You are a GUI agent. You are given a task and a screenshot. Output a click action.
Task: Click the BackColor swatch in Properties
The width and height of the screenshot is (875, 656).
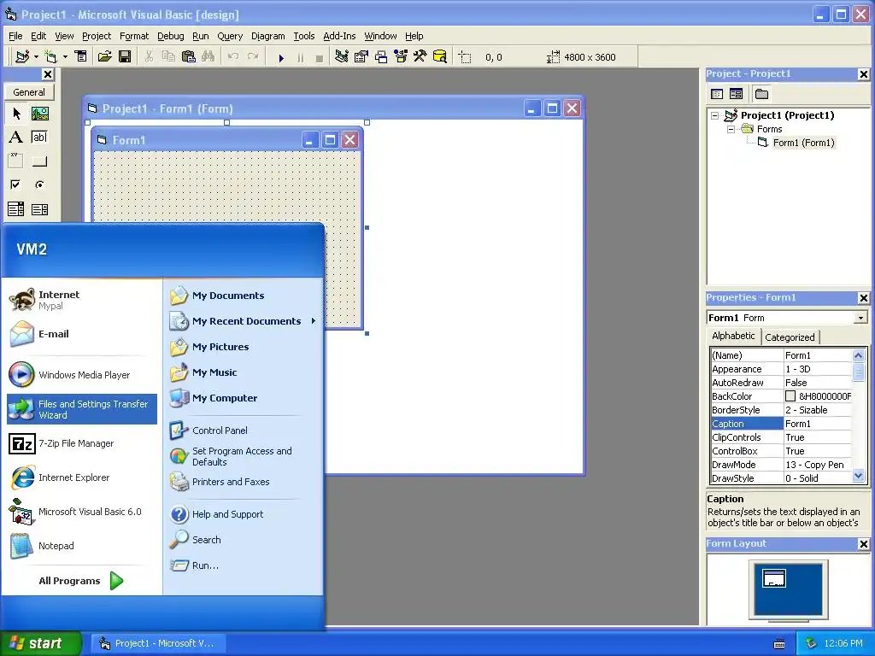point(790,396)
